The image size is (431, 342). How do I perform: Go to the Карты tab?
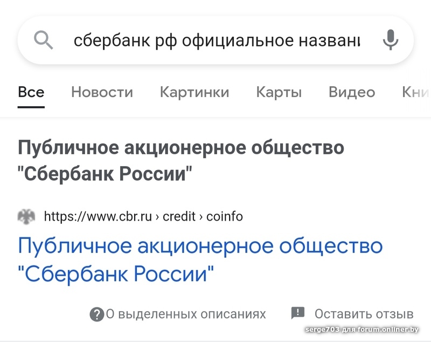point(279,92)
